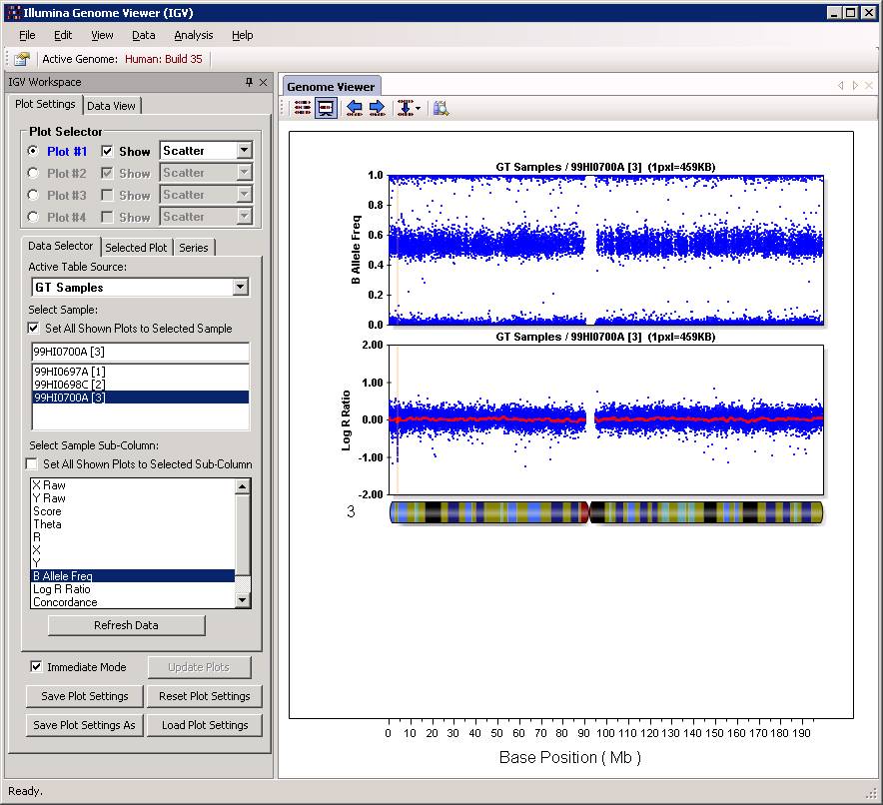Open the View menu

(102, 35)
